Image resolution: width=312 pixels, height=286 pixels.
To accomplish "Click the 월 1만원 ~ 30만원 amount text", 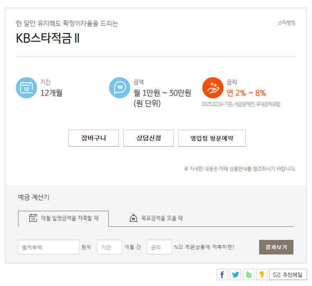I will (163, 93).
